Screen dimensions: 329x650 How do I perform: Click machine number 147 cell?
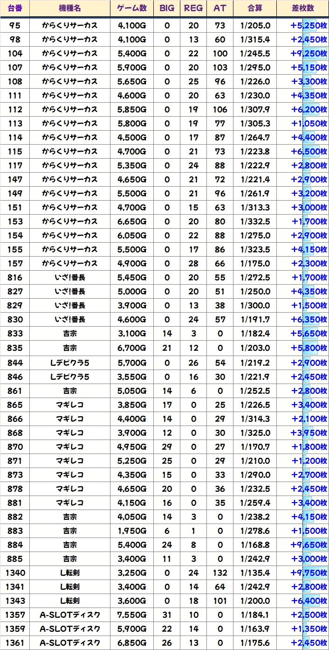pyautogui.click(x=15, y=179)
